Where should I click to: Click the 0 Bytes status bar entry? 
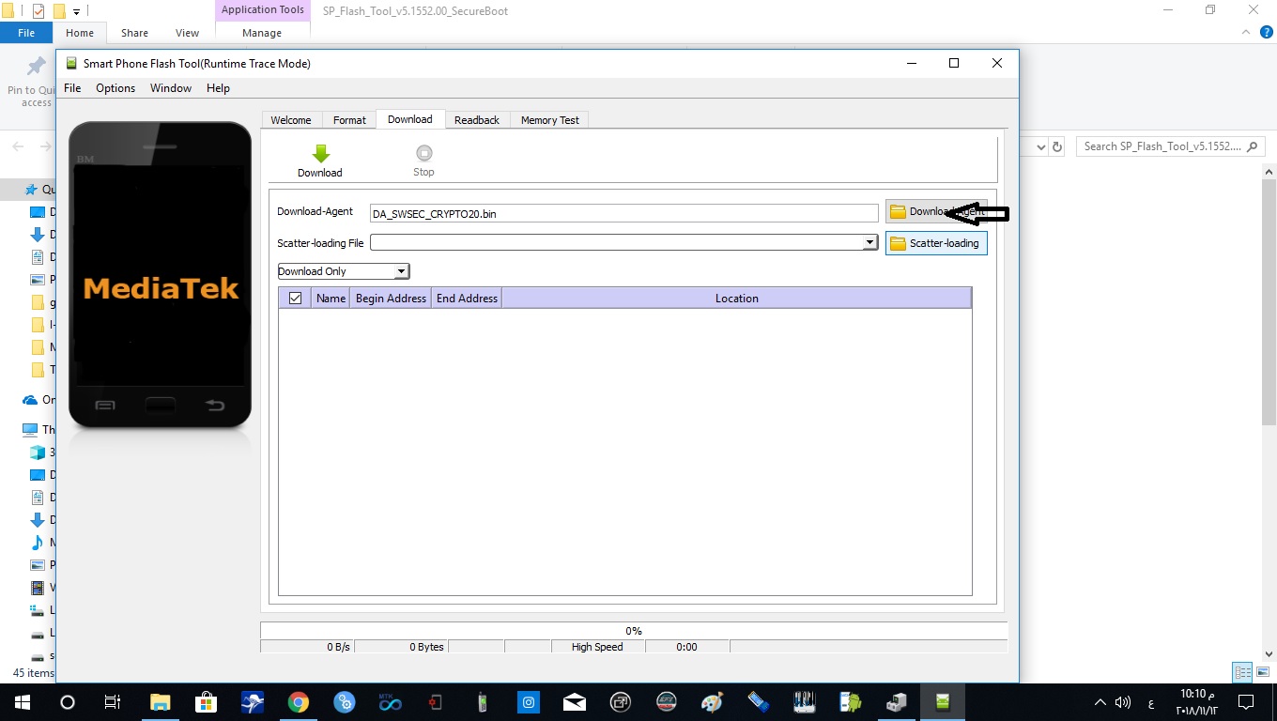pyautogui.click(x=402, y=647)
